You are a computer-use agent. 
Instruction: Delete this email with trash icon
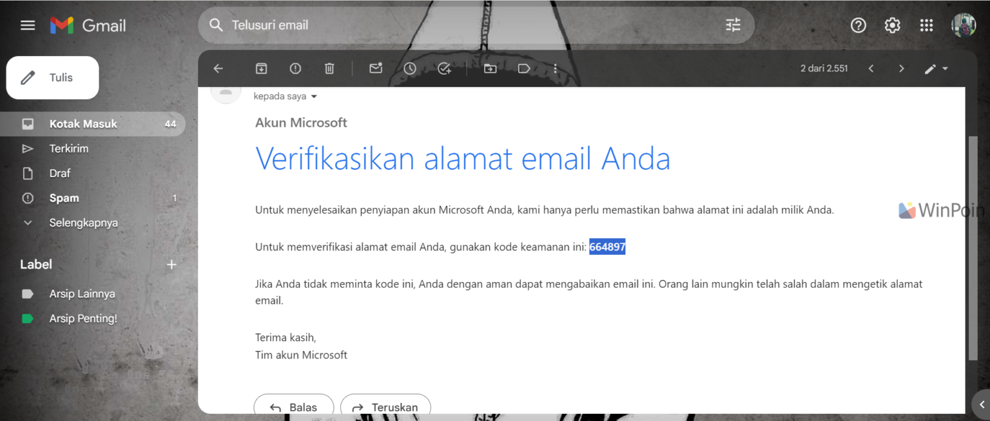pos(329,68)
